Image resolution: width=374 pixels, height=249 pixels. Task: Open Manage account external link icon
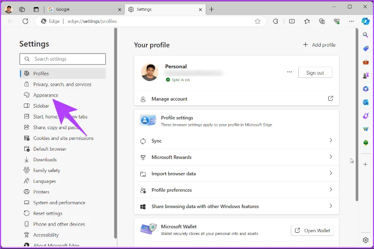coord(331,98)
